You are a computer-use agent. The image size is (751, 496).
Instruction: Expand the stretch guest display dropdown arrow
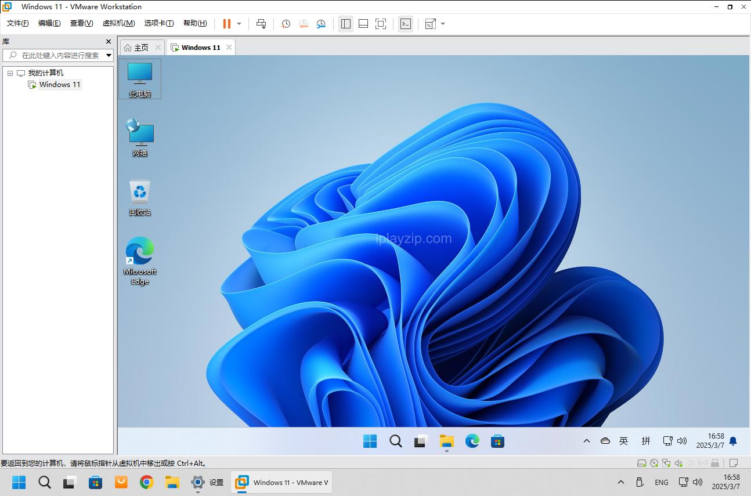[x=443, y=24]
